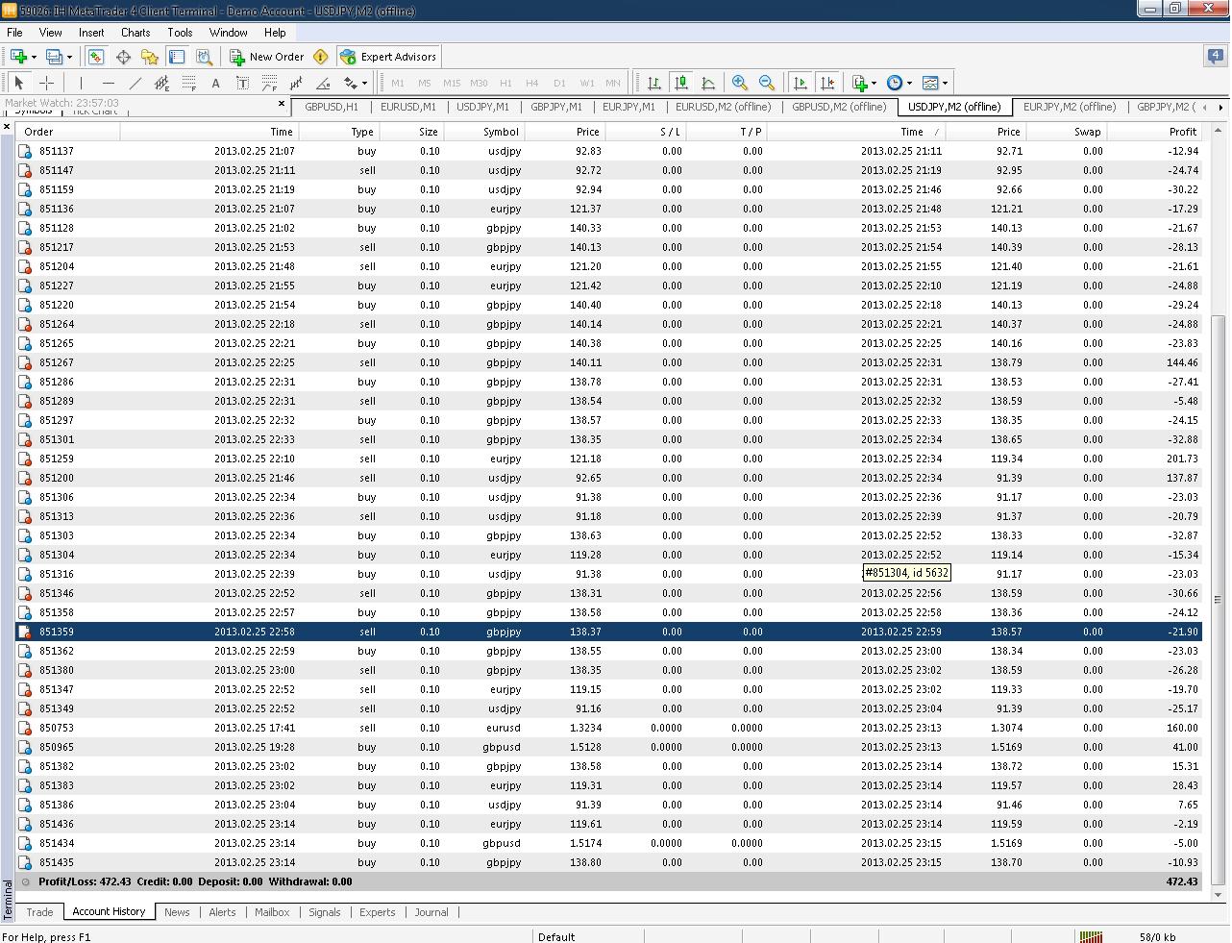The width and height of the screenshot is (1232, 943).
Task: Show the Data Window crosshair-circle icon
Action: click(x=123, y=57)
